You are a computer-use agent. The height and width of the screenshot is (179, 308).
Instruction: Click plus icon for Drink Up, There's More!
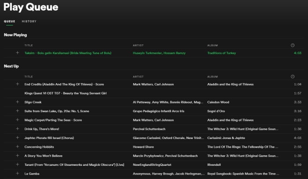click(x=18, y=129)
